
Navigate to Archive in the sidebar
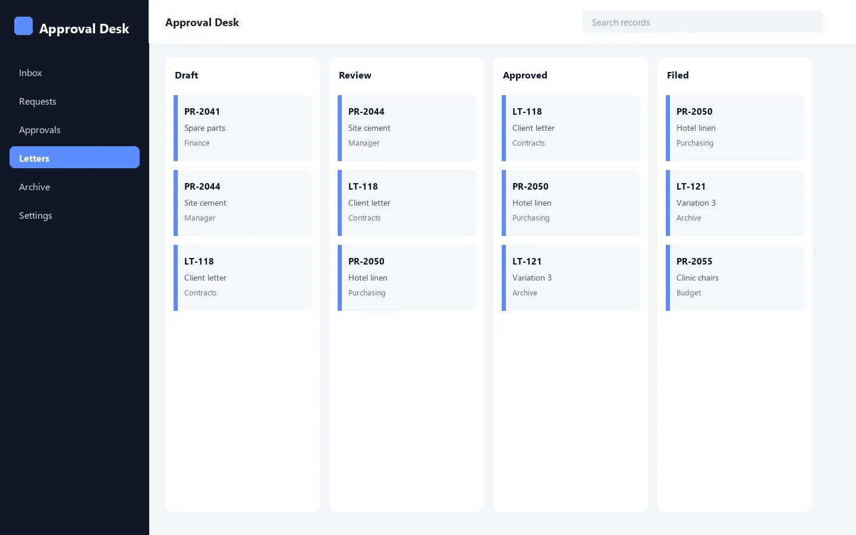point(74,187)
